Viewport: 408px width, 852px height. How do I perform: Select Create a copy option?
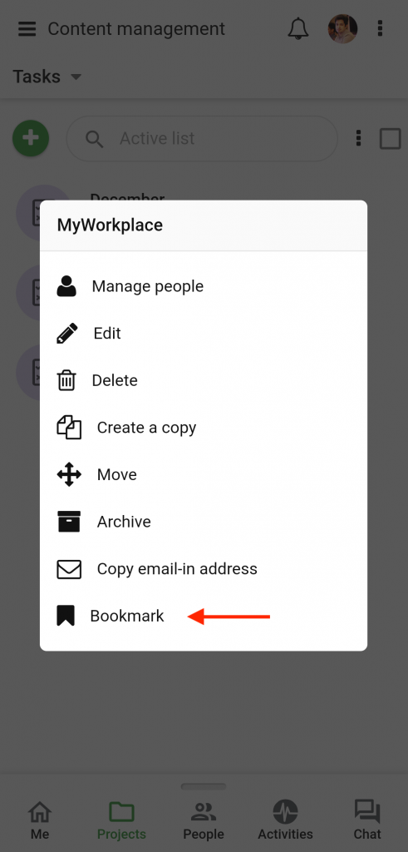(x=204, y=428)
